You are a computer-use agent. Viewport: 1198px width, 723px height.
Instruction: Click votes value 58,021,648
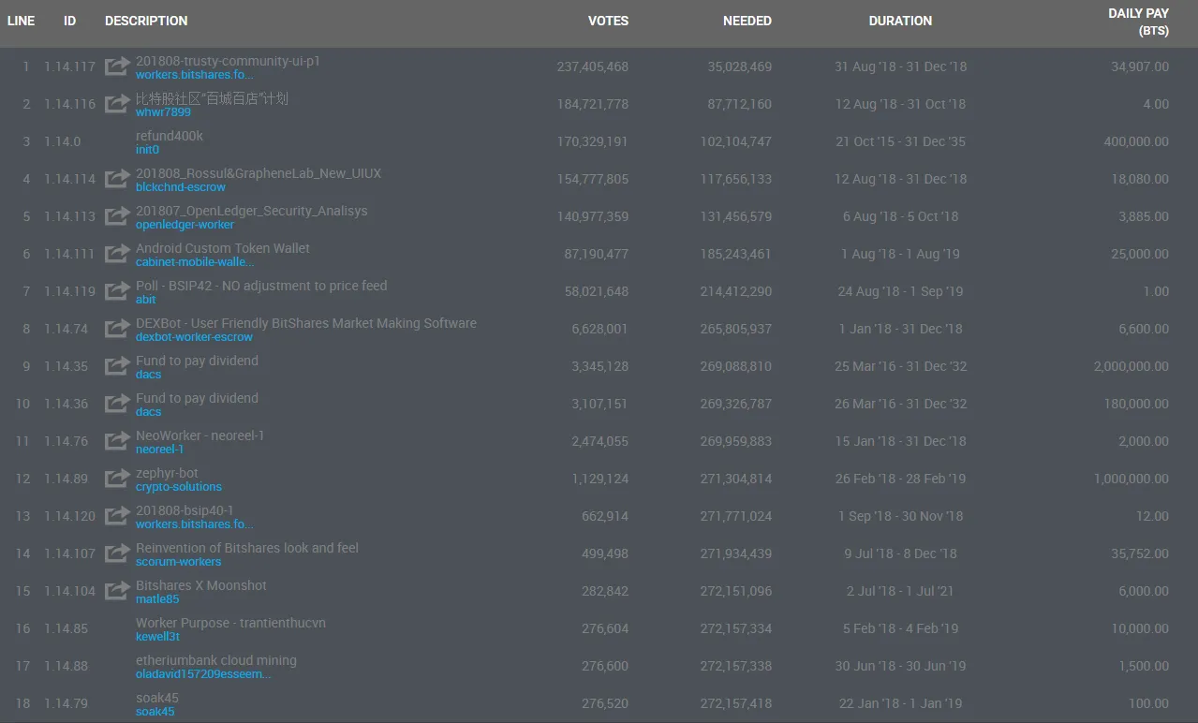coord(597,291)
